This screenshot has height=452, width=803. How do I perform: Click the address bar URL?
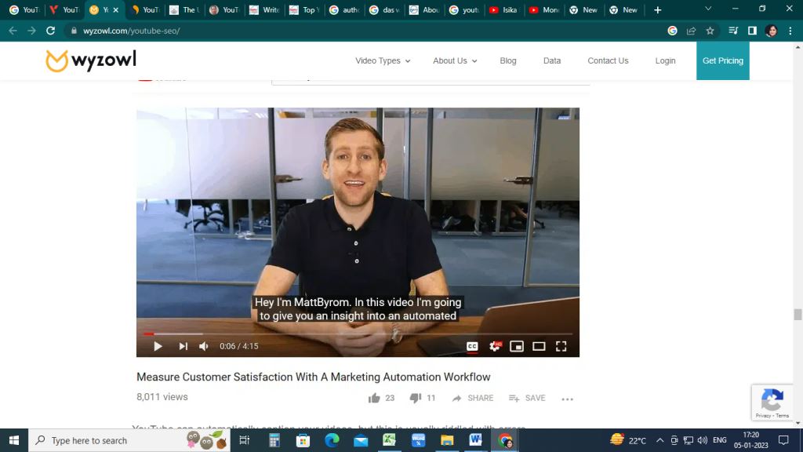(x=131, y=31)
